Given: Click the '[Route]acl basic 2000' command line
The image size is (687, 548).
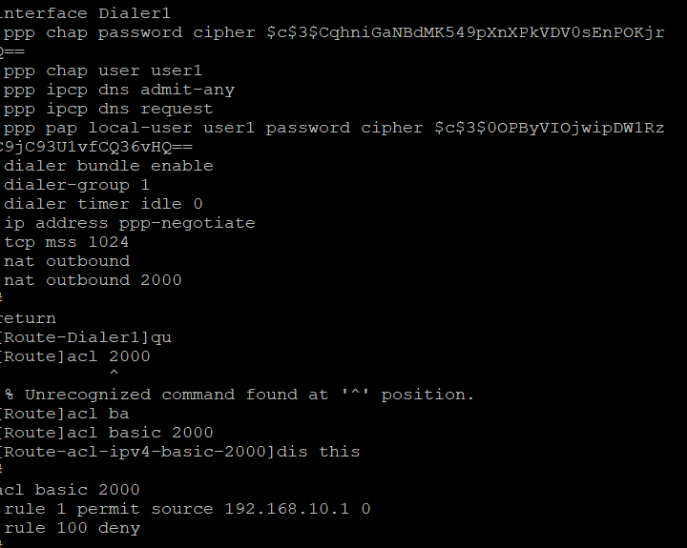Looking at the screenshot, I should 107,433.
